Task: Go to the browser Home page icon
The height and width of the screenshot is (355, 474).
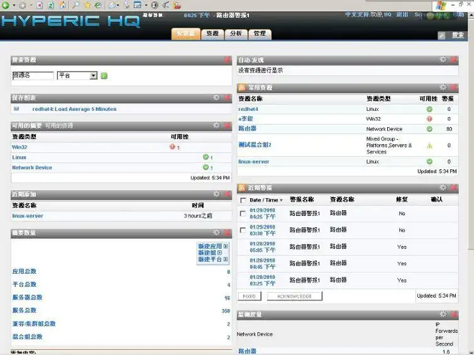Action: 62,5
